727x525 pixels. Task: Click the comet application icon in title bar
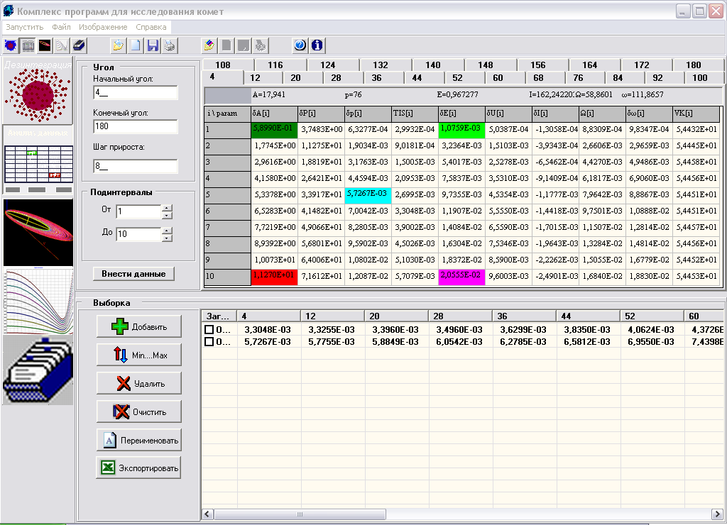tap(9, 11)
